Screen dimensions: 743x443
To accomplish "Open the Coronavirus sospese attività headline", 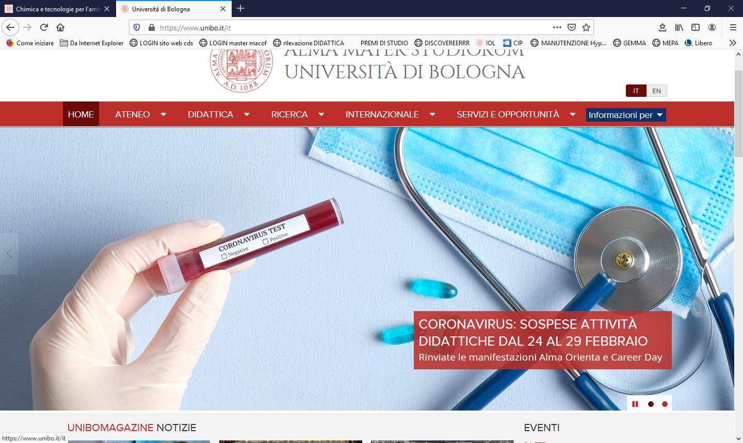I will (x=533, y=332).
